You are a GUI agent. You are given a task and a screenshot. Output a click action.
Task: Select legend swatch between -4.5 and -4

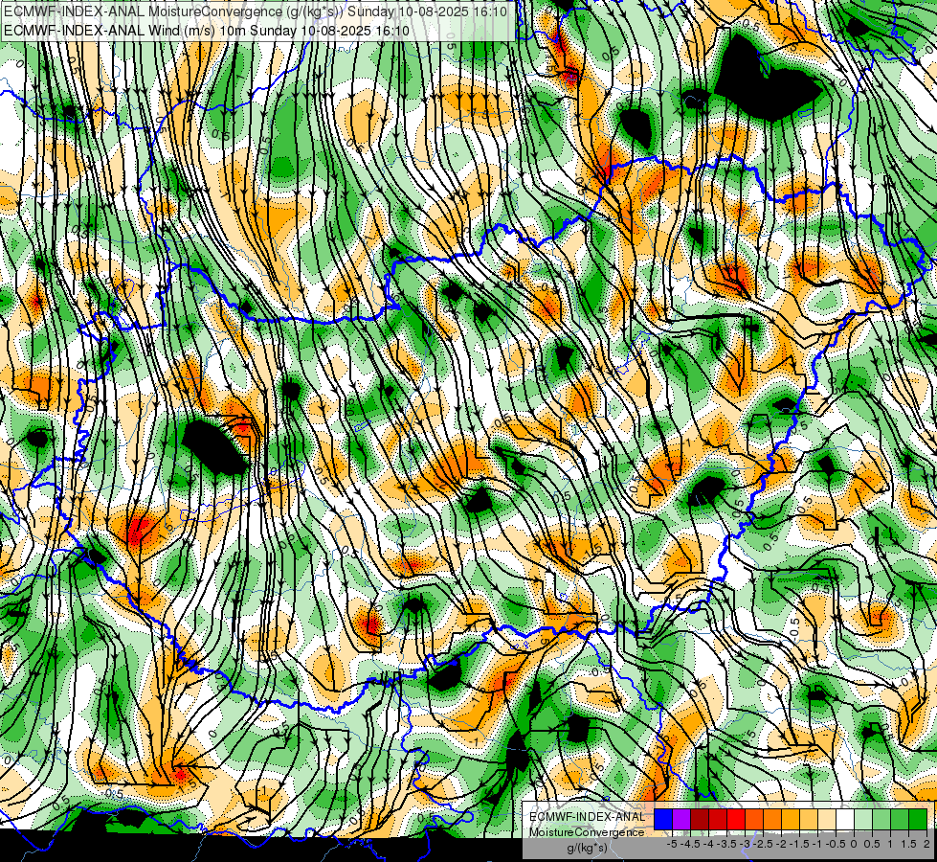pos(700,819)
